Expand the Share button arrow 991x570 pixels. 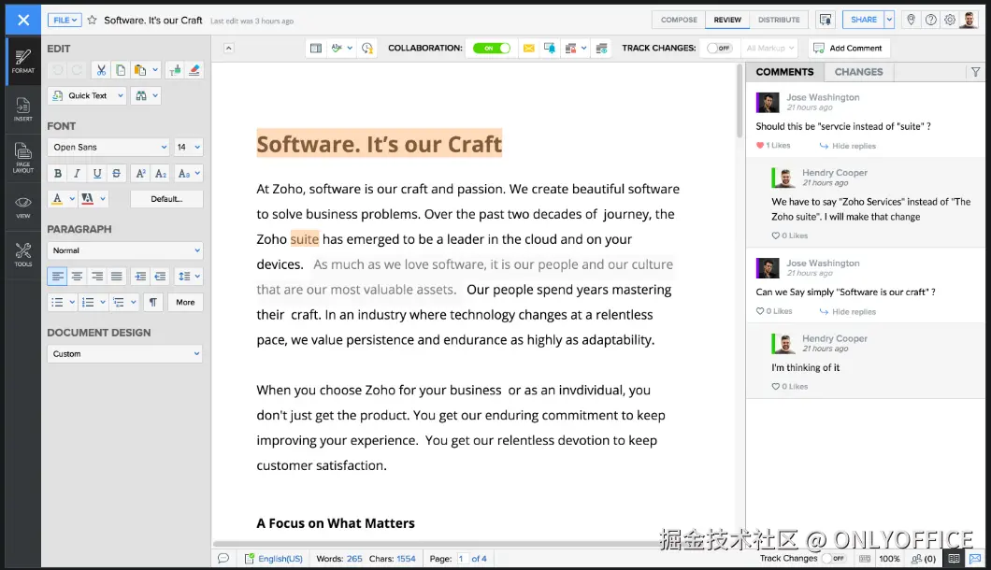(889, 20)
